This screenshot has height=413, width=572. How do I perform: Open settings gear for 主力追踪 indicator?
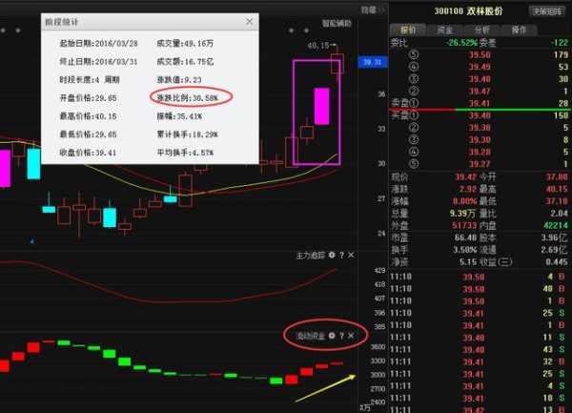tap(331, 256)
